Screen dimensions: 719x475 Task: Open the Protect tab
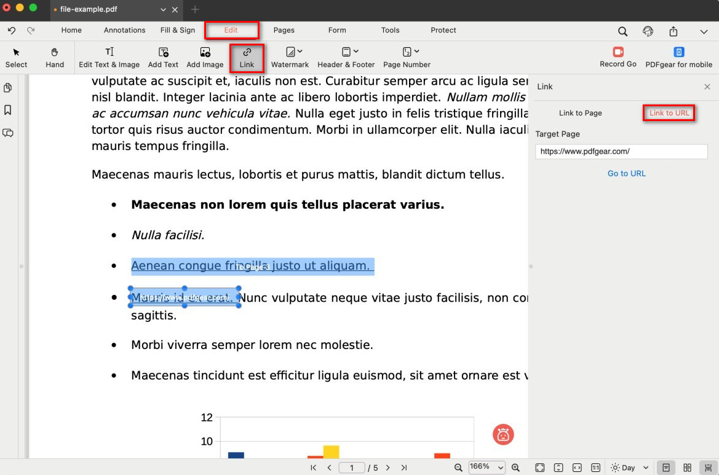point(443,30)
